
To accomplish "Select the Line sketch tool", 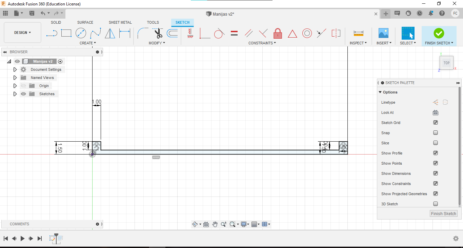I will (52, 33).
